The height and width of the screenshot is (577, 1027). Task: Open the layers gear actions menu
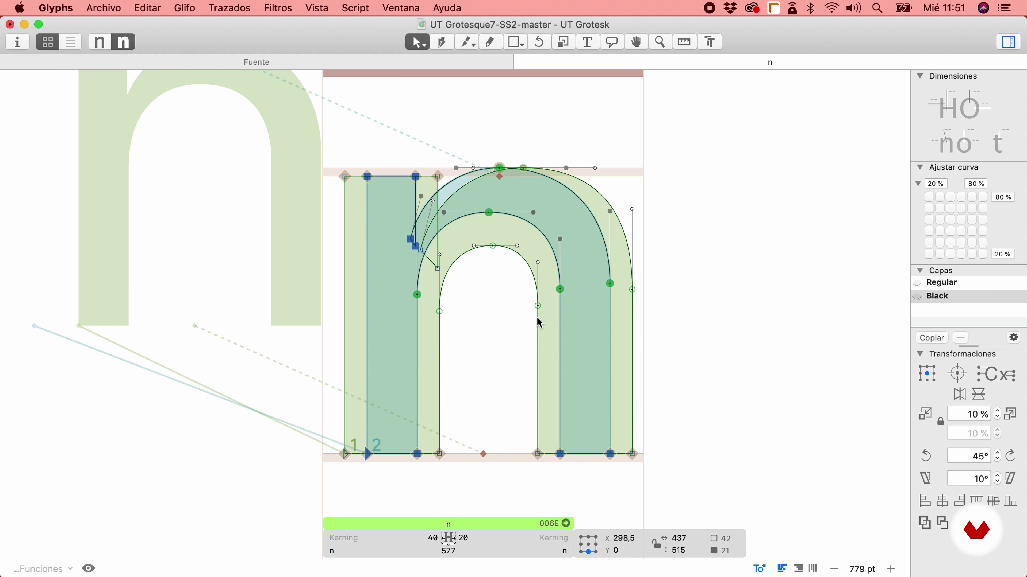click(x=1014, y=337)
